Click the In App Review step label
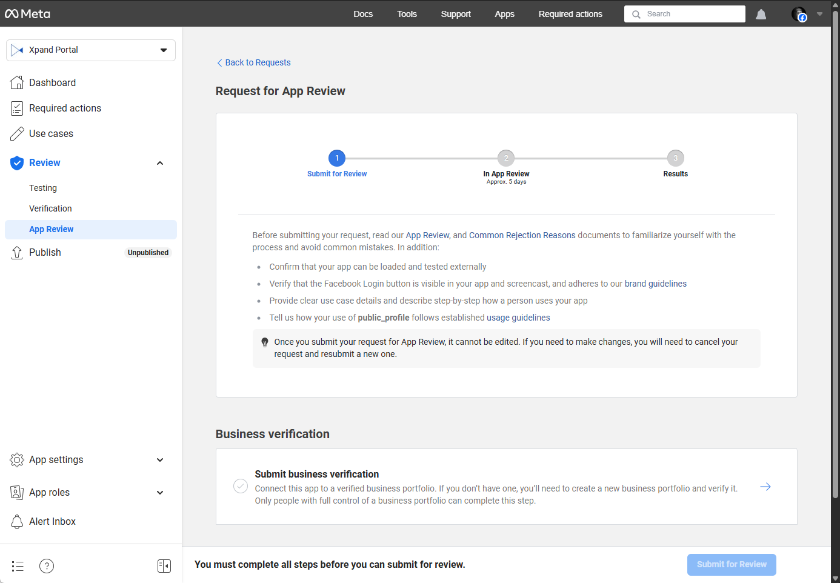This screenshot has height=583, width=840. click(506, 174)
